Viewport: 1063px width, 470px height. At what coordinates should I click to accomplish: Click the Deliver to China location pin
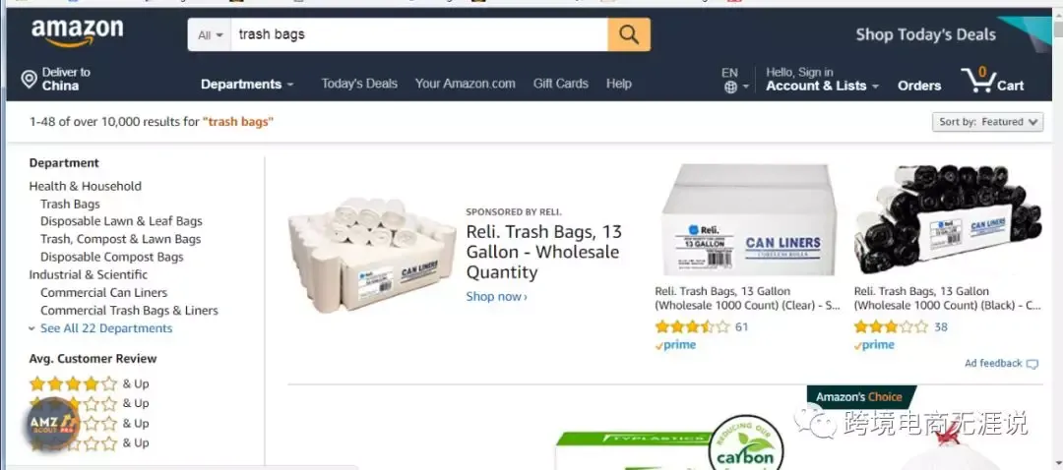29,80
